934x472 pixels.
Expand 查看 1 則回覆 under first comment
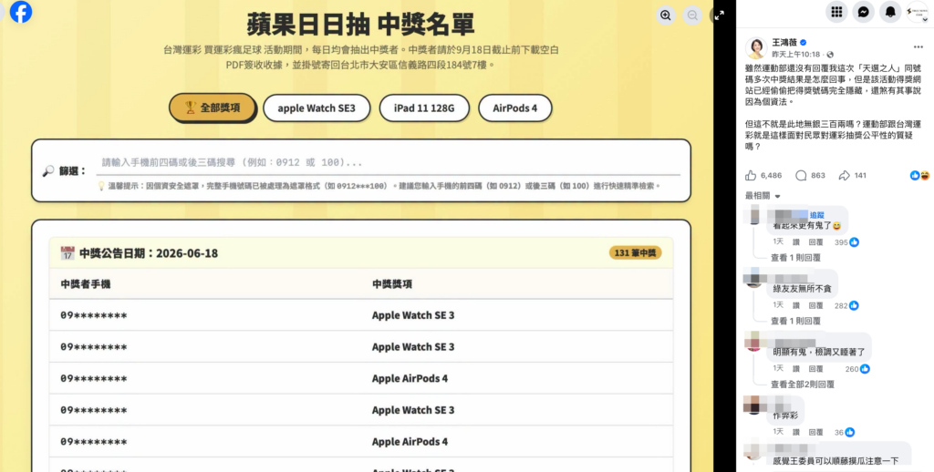tap(795, 258)
